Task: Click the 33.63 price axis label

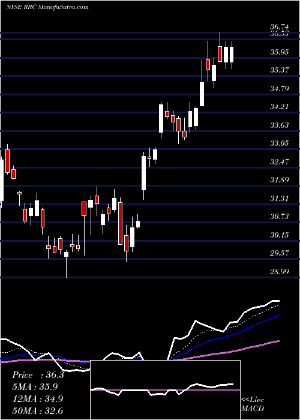Action: pyautogui.click(x=279, y=125)
